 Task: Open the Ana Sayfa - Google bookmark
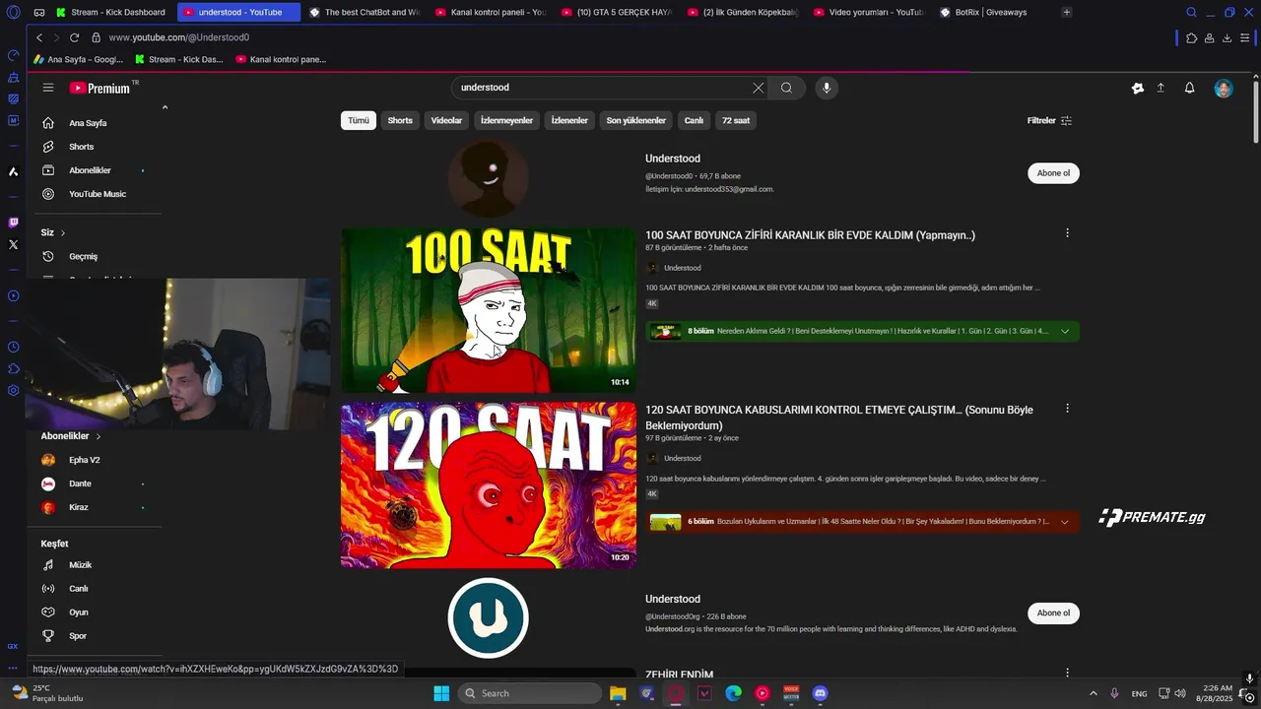[x=79, y=59]
